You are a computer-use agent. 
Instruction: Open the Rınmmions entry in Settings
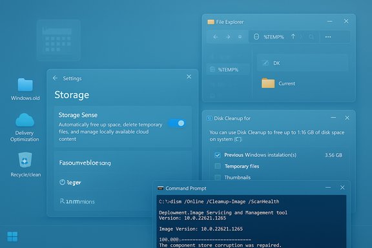(77, 201)
